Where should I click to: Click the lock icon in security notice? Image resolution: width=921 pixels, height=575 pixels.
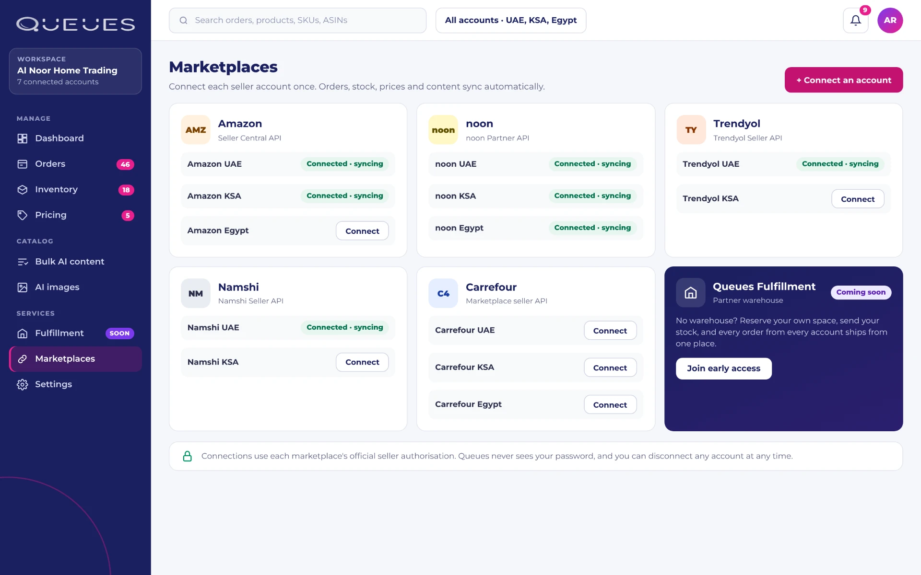[x=188, y=456]
